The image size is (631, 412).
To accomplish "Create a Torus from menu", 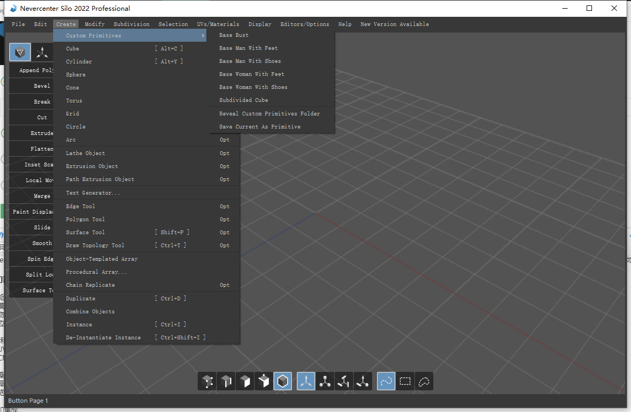I will click(x=129, y=100).
